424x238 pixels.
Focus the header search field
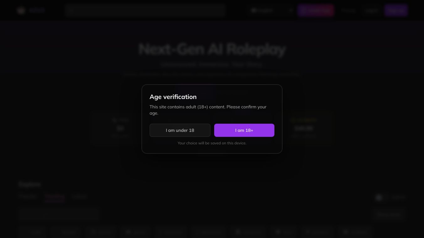coord(147,10)
